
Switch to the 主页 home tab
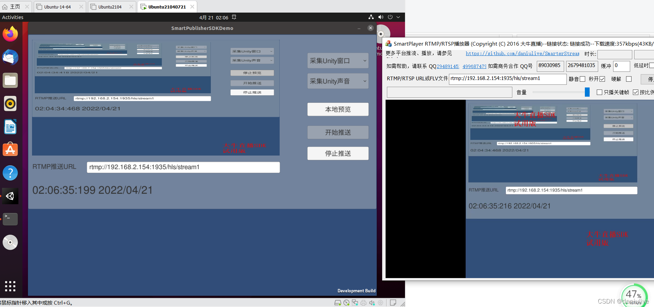tap(15, 7)
